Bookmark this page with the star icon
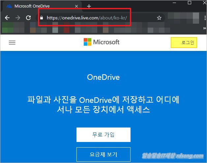Screen dimensions: 207x163 pyautogui.click(x=159, y=18)
